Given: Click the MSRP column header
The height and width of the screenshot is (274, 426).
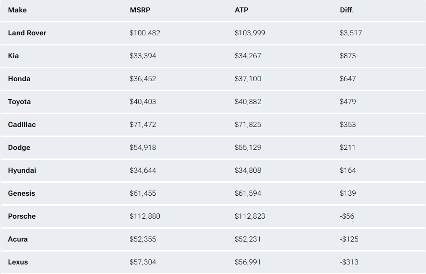Looking at the screenshot, I should (x=140, y=10).
